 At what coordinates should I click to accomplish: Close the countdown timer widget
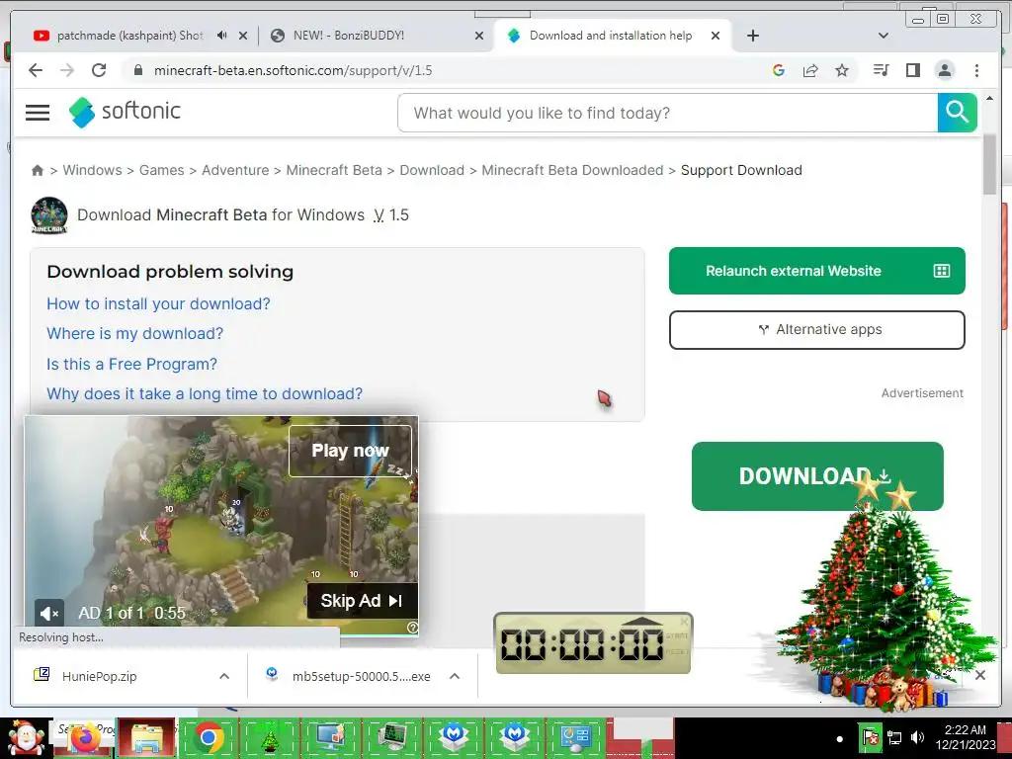pyautogui.click(x=684, y=621)
